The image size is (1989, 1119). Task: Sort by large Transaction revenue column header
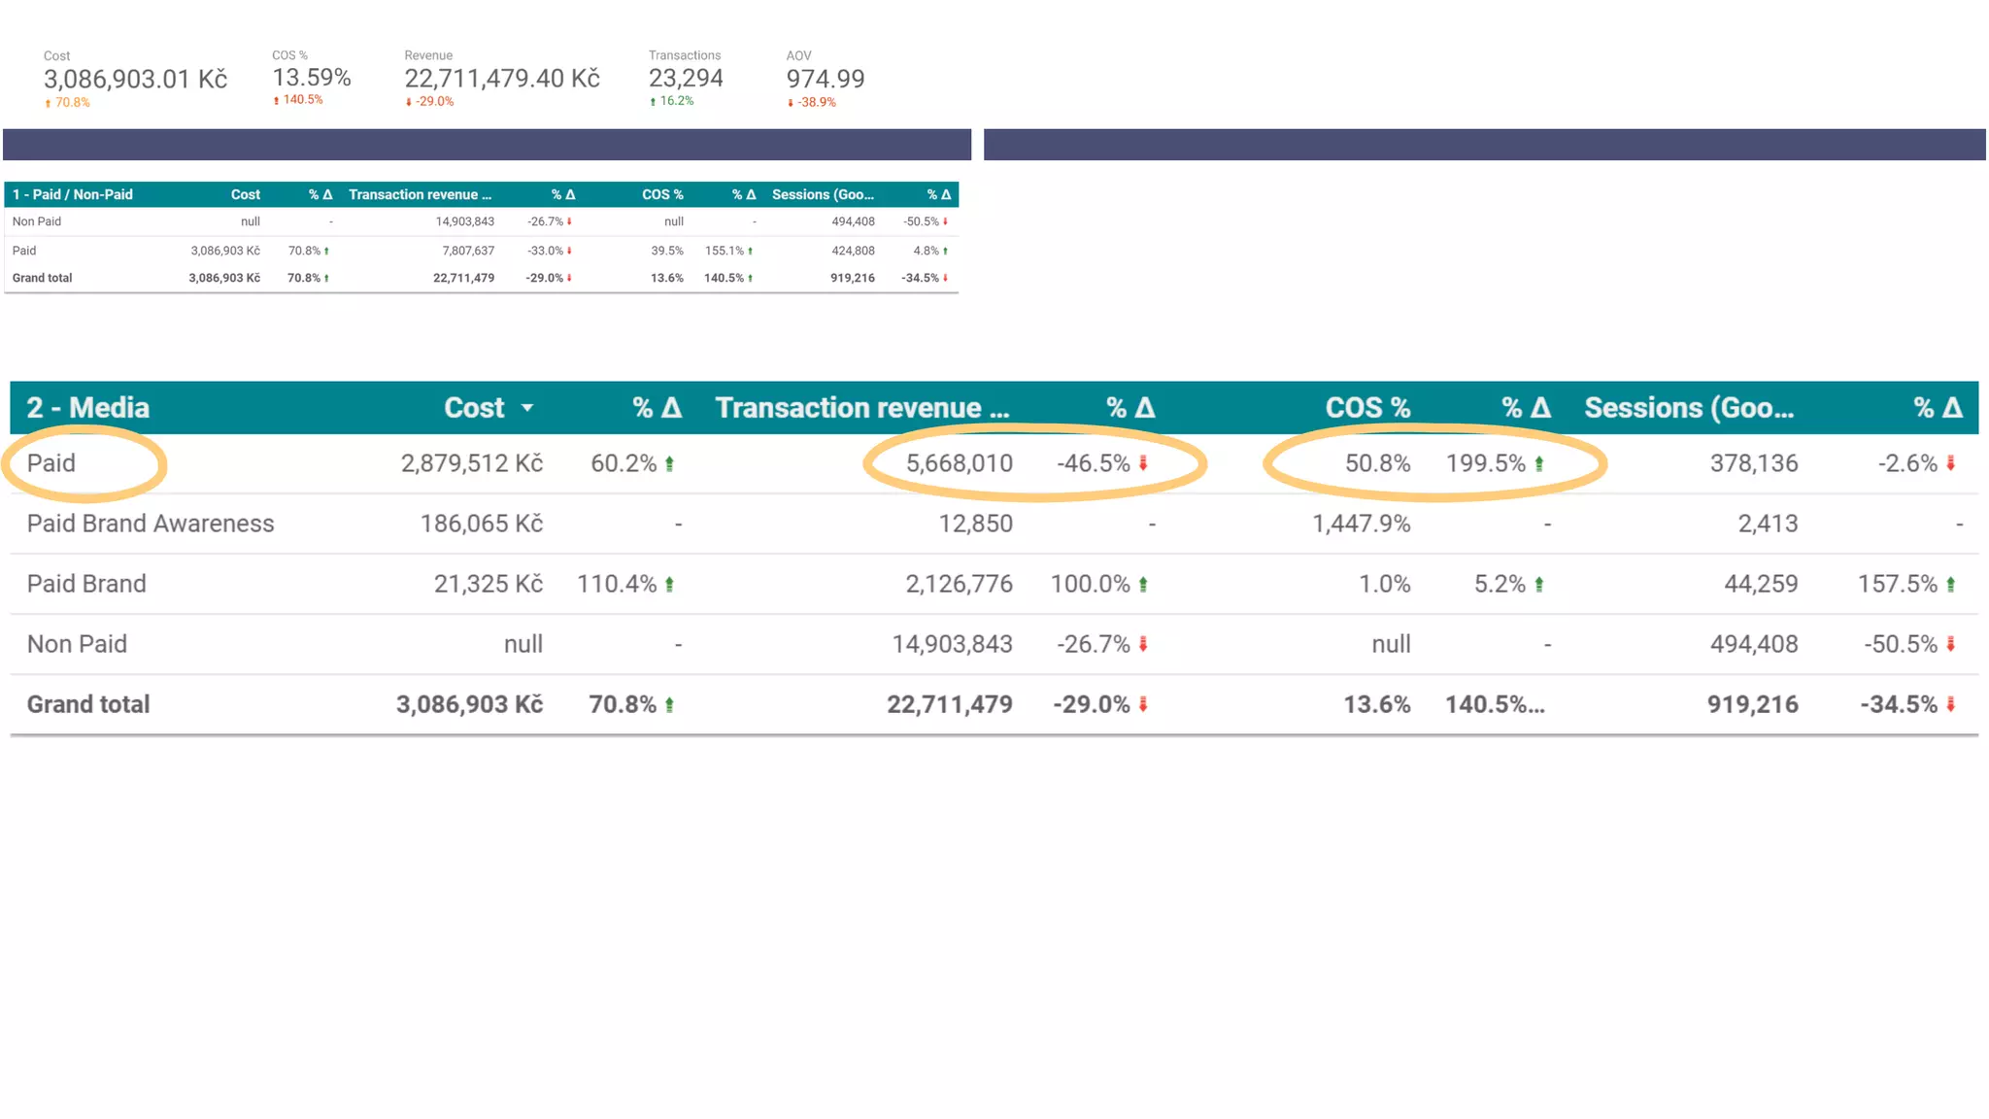tap(861, 408)
